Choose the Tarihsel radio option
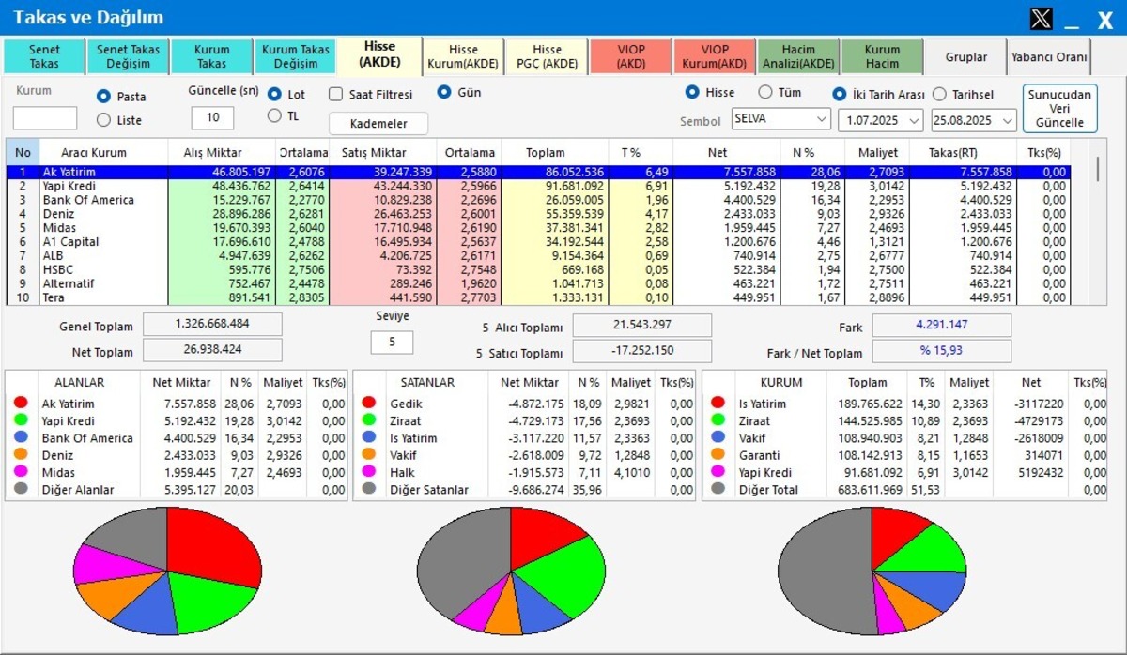This screenshot has height=655, width=1127. [939, 94]
